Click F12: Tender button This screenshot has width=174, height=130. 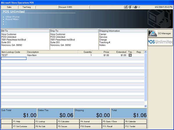pos(135,126)
